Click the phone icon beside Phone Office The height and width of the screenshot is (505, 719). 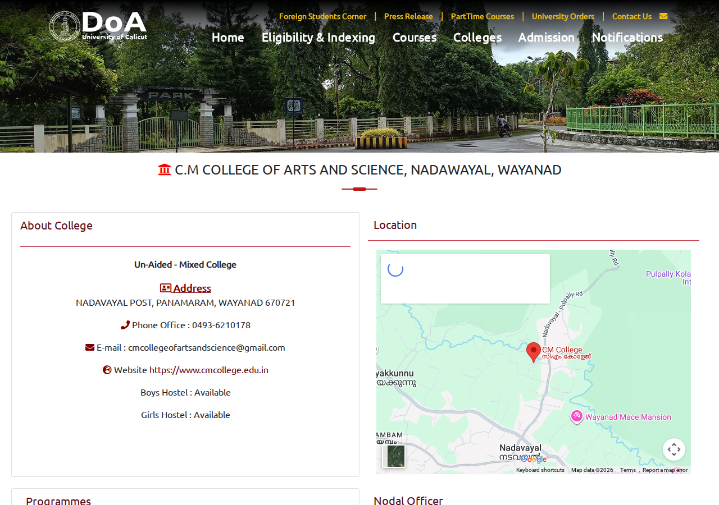[x=125, y=325]
